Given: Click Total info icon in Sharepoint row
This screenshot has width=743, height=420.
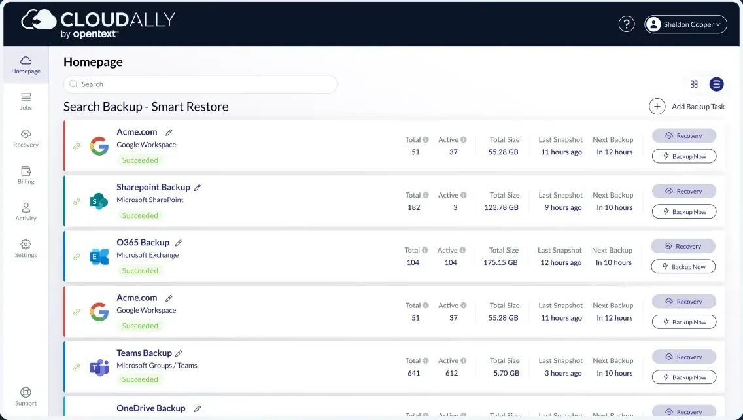Looking at the screenshot, I should (426, 195).
